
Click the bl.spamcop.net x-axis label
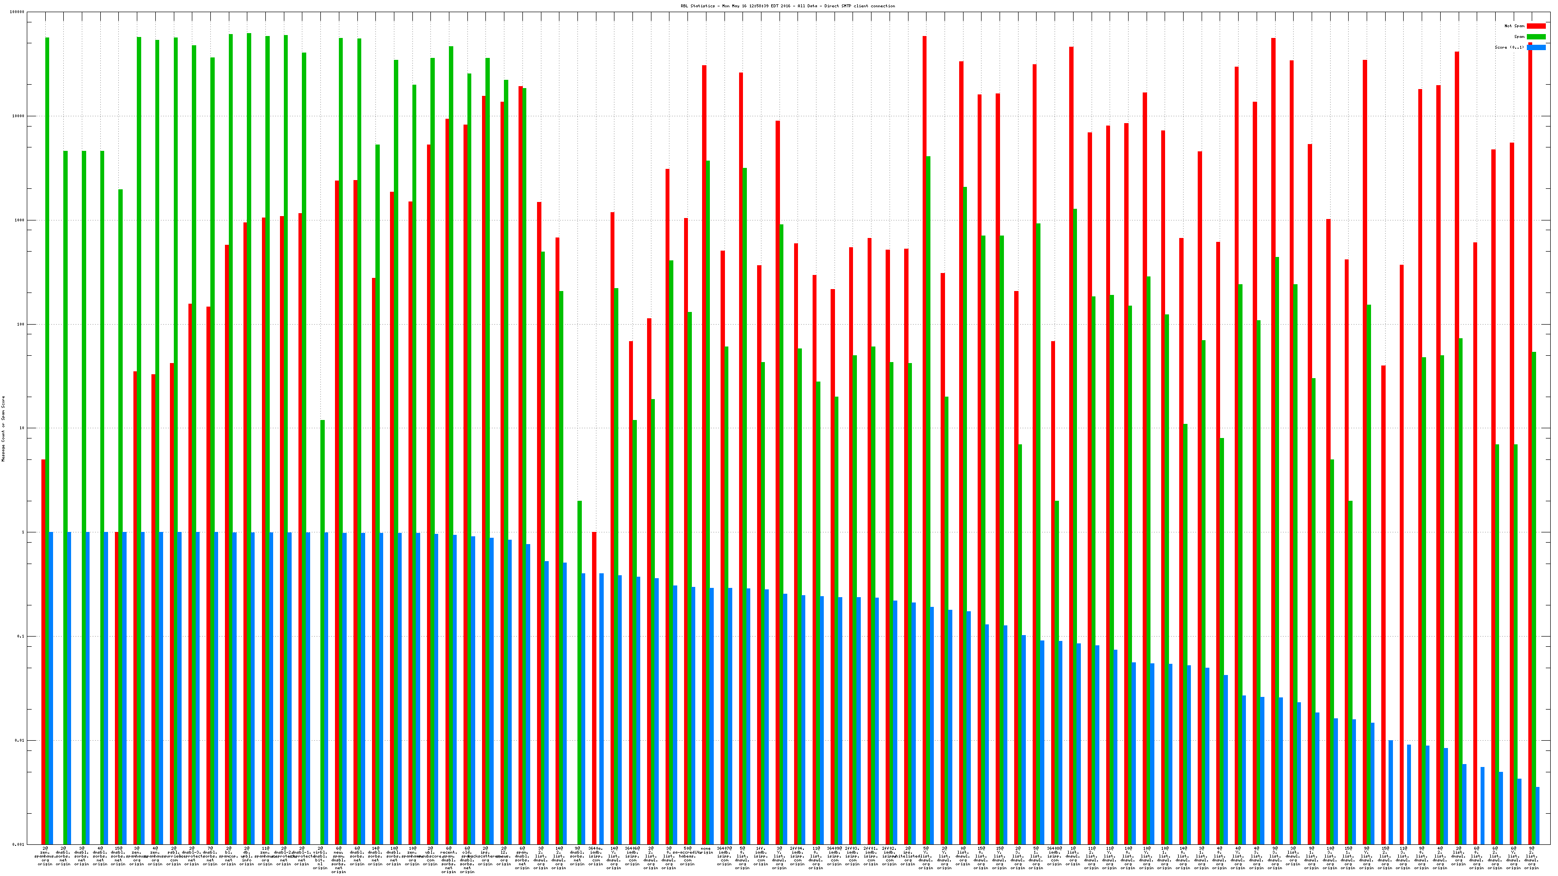click(x=229, y=856)
